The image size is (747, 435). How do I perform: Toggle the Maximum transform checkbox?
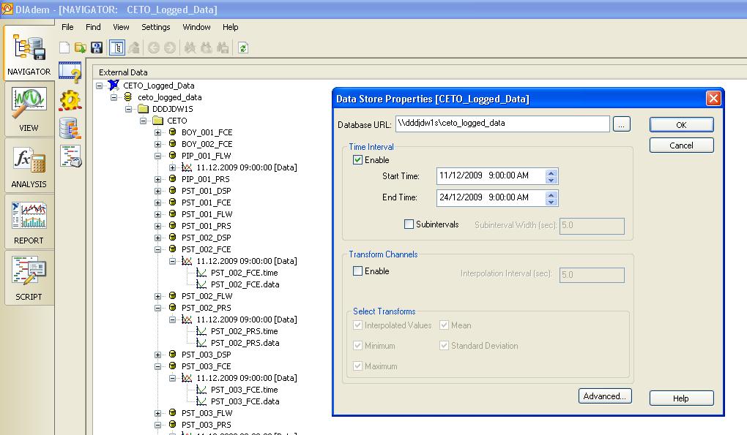[357, 366]
